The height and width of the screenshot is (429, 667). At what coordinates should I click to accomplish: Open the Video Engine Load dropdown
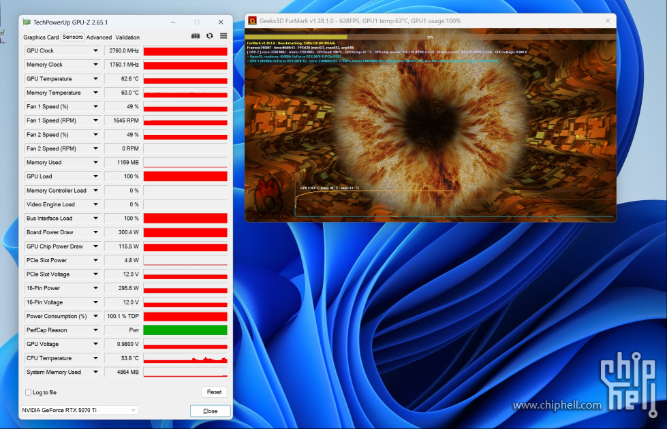(95, 204)
